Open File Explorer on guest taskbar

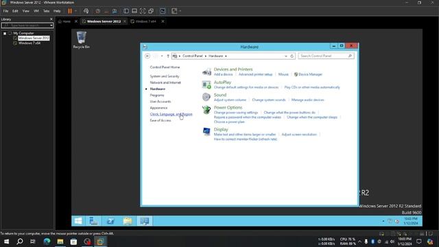[128, 221]
